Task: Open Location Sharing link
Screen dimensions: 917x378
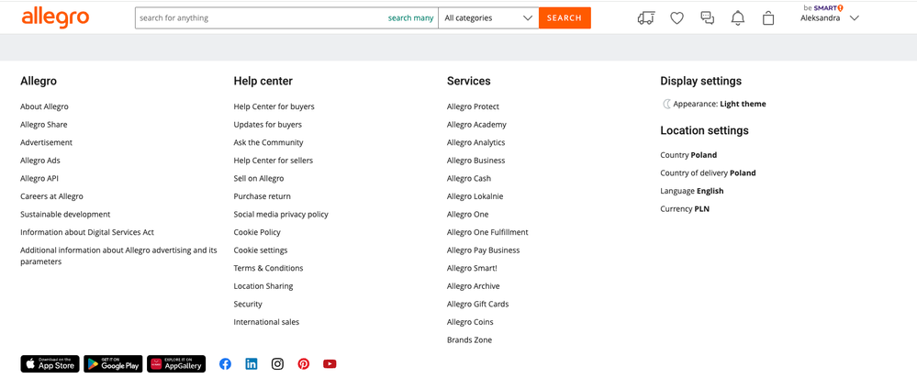Action: (x=263, y=286)
